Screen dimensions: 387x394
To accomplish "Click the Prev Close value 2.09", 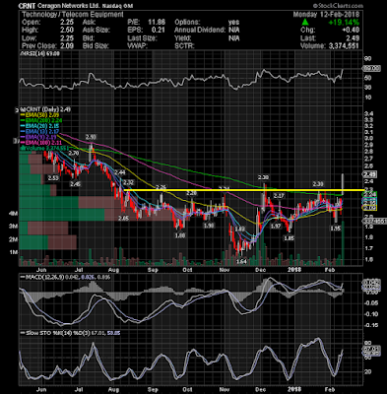I will pyautogui.click(x=67, y=45).
